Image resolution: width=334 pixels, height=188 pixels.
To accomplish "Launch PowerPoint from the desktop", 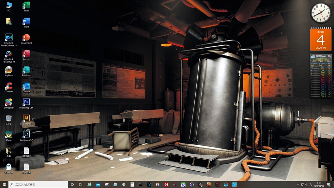I will [26, 38].
